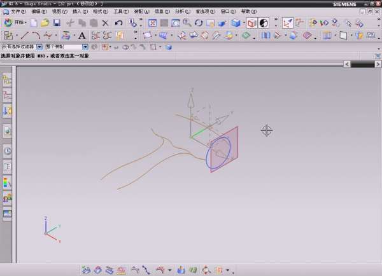Select the Line tool
382x276 pixels.
tap(25, 36)
